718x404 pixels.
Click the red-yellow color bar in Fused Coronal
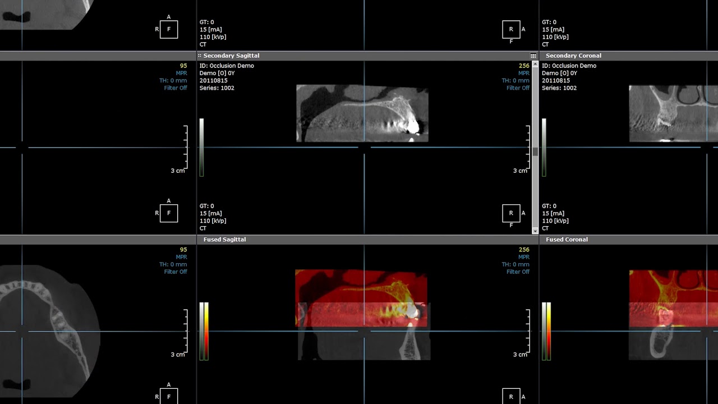549,331
